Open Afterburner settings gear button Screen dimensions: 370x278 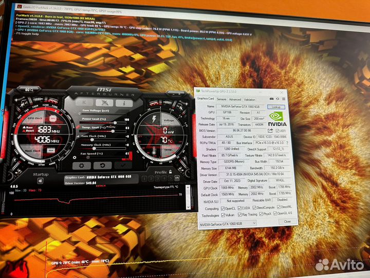(x=81, y=165)
